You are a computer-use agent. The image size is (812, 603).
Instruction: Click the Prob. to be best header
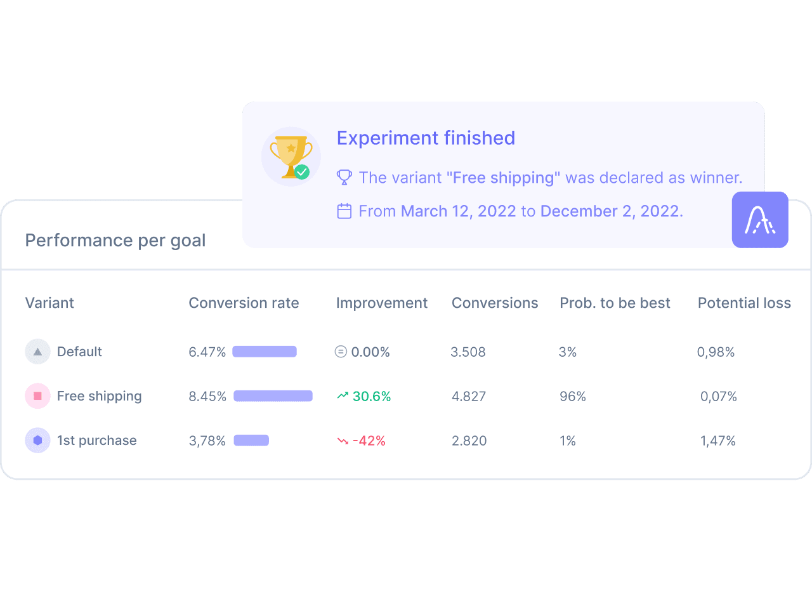click(615, 303)
